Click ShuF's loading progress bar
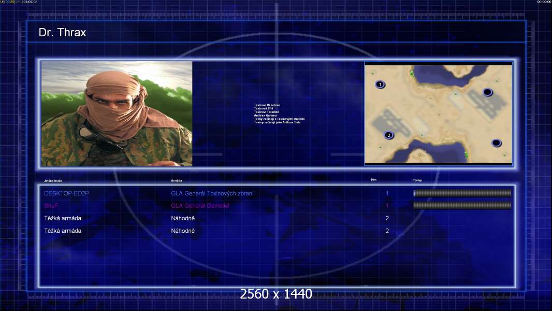The width and height of the screenshot is (552, 311). 462,205
